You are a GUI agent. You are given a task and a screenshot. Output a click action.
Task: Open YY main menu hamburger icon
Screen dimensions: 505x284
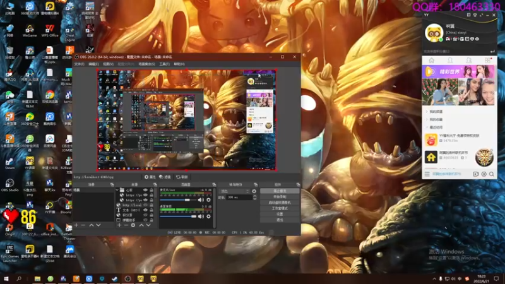[x=427, y=174]
